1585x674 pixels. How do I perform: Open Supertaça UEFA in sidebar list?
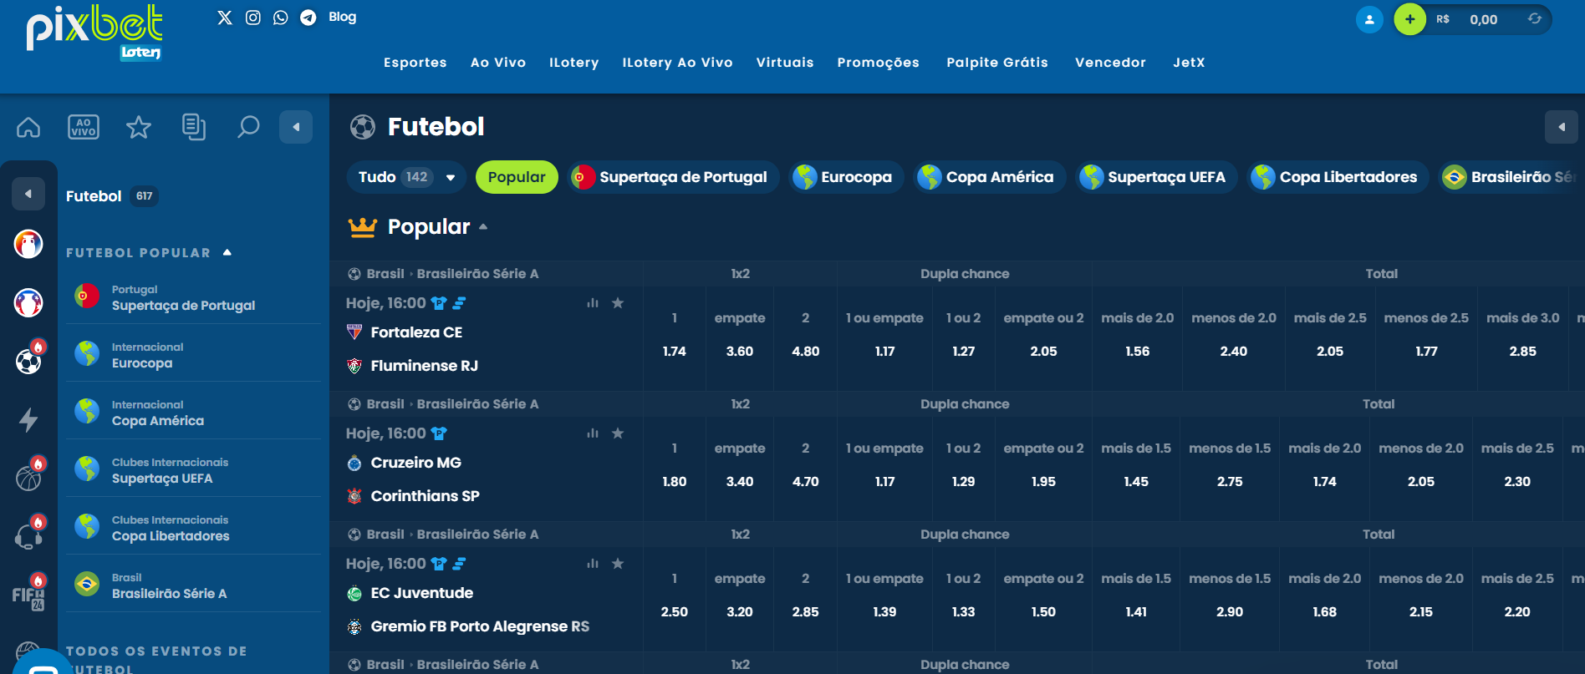coord(193,470)
